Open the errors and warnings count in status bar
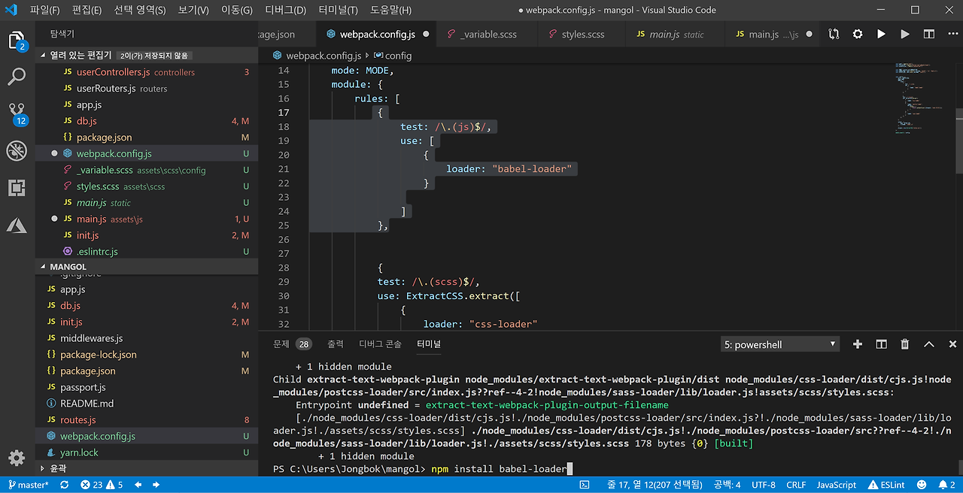This screenshot has width=963, height=493. click(102, 485)
